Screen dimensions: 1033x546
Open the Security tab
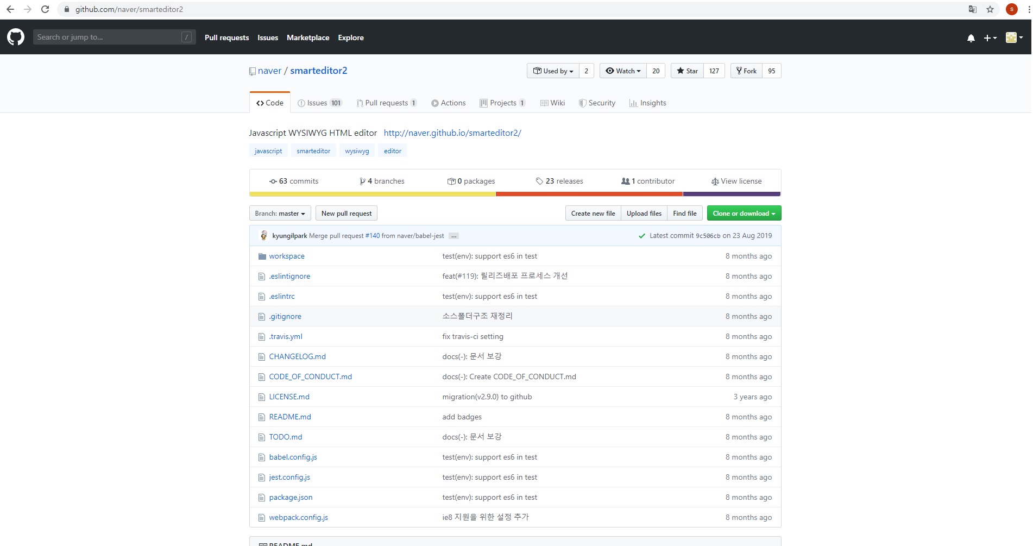click(x=597, y=103)
